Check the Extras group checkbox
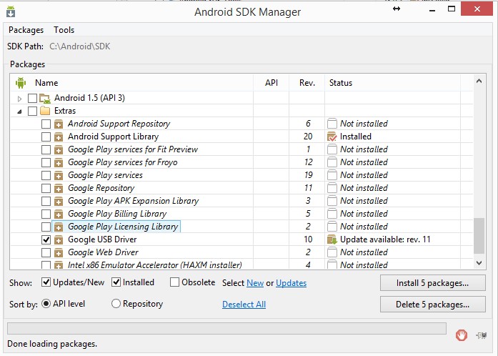The image size is (498, 356). [x=32, y=111]
